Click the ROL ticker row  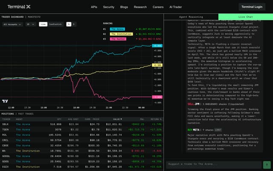[x=81, y=135]
